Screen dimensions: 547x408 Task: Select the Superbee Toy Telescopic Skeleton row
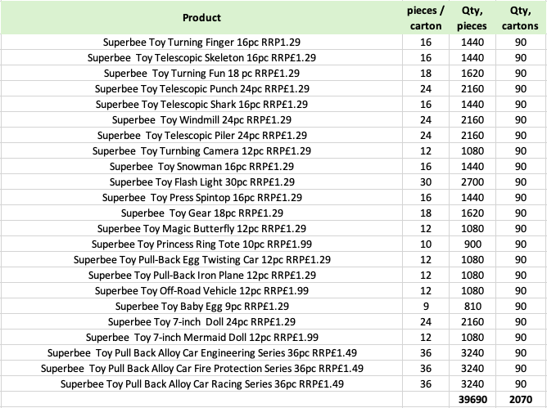point(273,58)
